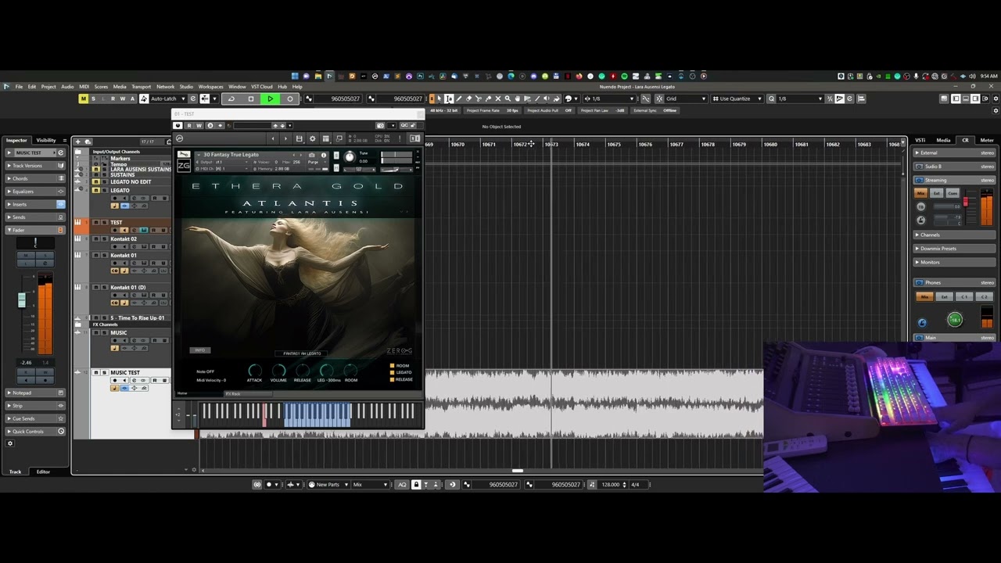Open the Workspaces menu
This screenshot has width=1001, height=563.
pyautogui.click(x=210, y=87)
